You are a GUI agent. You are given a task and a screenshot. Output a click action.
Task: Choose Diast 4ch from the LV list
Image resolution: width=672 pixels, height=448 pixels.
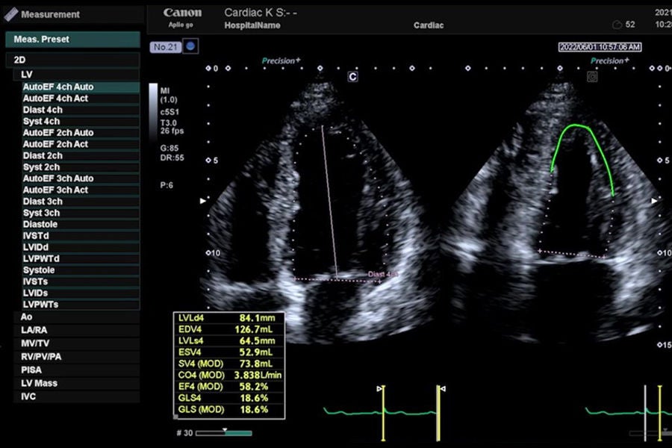point(81,111)
